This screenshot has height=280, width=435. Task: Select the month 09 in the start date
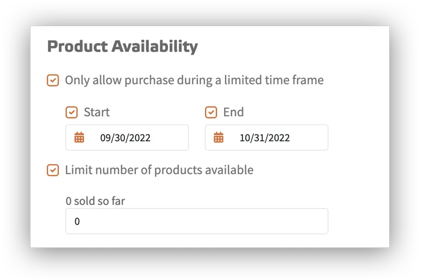(105, 138)
